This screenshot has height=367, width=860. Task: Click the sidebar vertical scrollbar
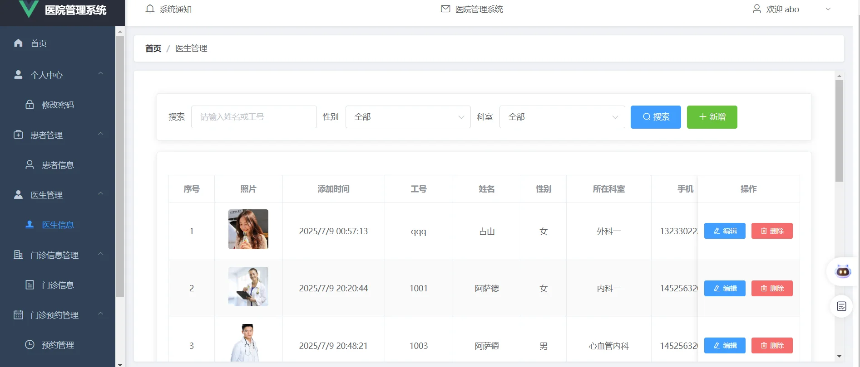click(120, 167)
